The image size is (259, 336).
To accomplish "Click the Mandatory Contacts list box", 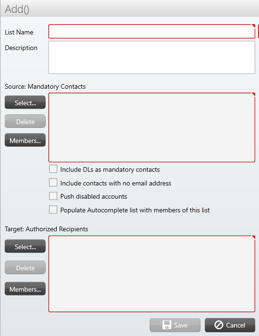I will pyautogui.click(x=152, y=127).
